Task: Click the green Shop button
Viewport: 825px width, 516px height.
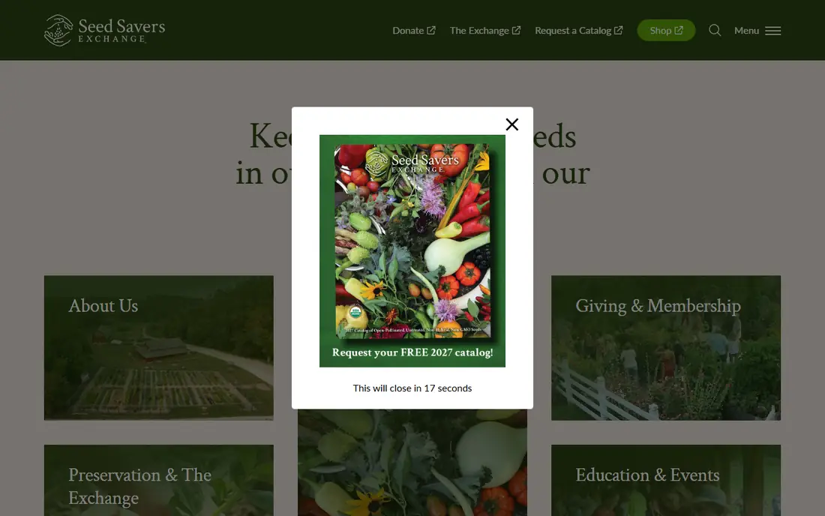Action: [666, 31]
